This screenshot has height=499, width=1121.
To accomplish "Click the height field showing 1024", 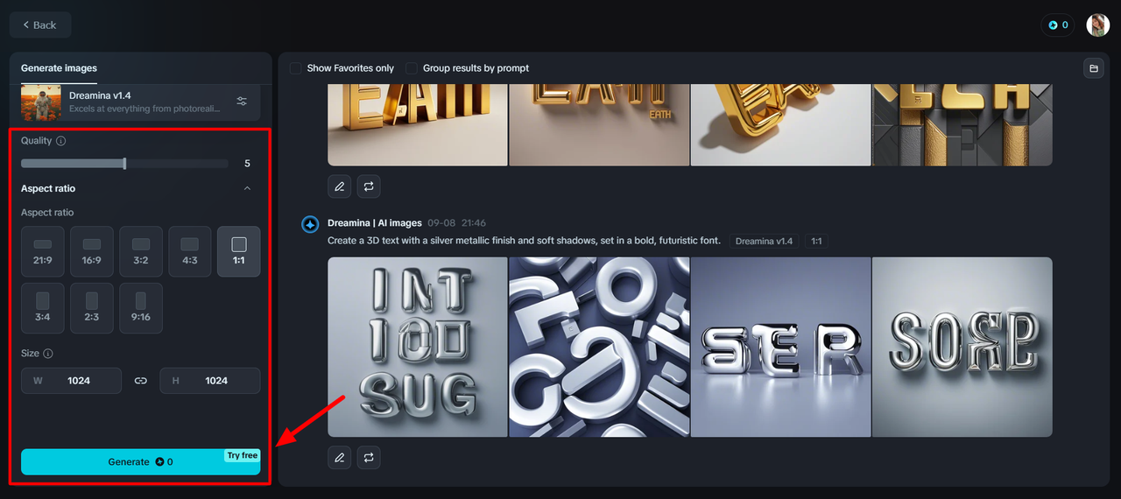I will click(x=210, y=381).
